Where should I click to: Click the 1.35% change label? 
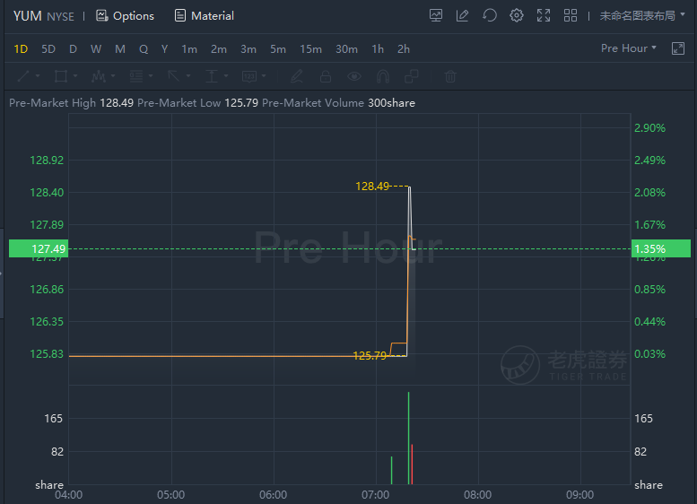(661, 248)
